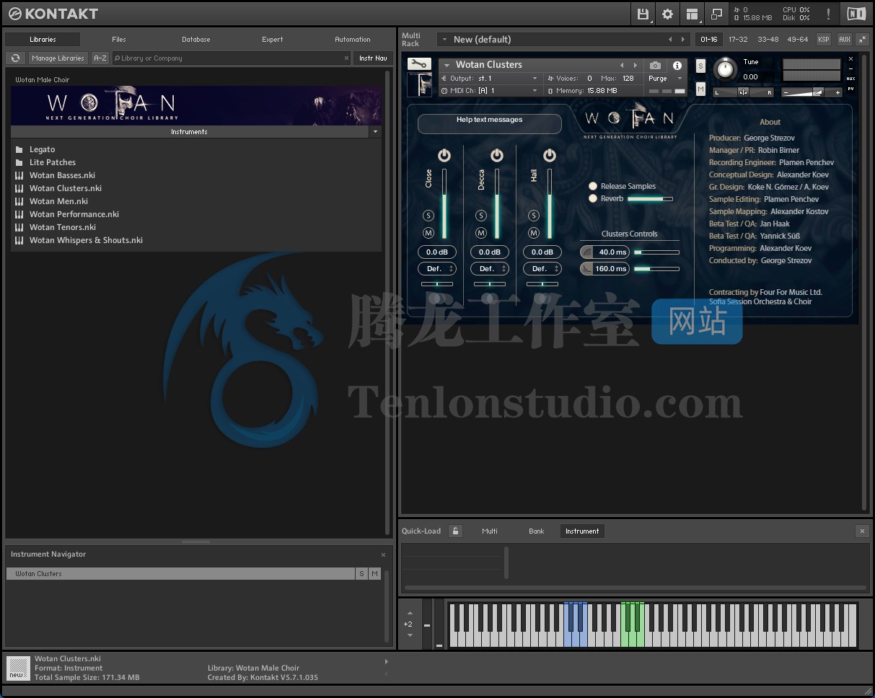Click the exclamation panic restart button
The image size is (875, 698).
point(828,14)
